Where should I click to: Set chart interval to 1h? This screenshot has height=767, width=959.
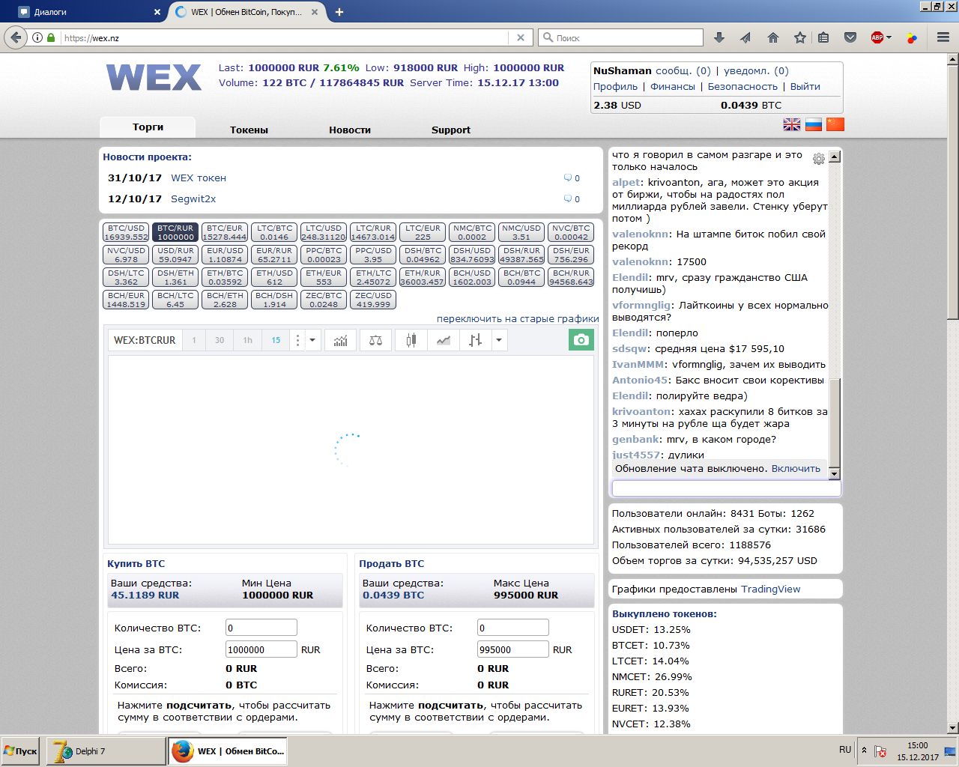(x=247, y=340)
